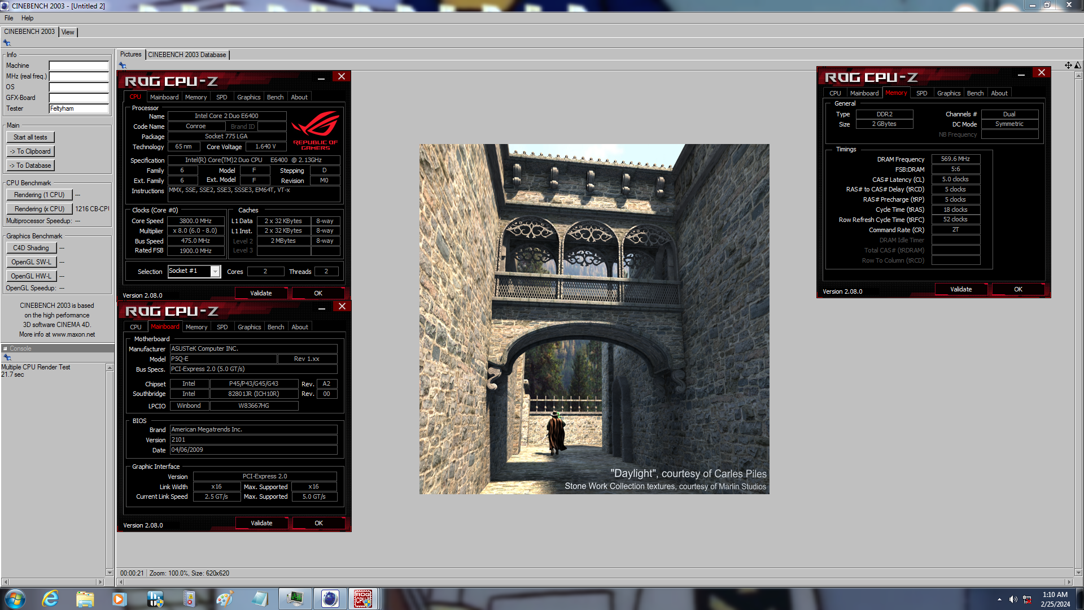Click the ROG CPU-Z taskbar icon

tap(363, 598)
